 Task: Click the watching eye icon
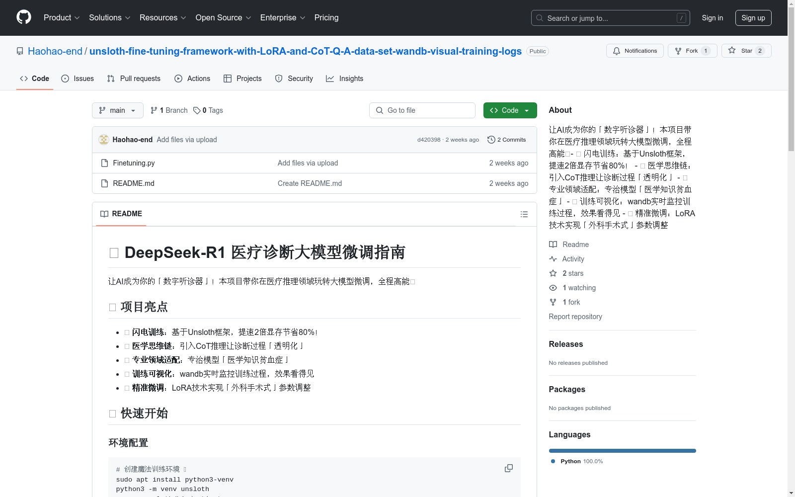pos(553,288)
